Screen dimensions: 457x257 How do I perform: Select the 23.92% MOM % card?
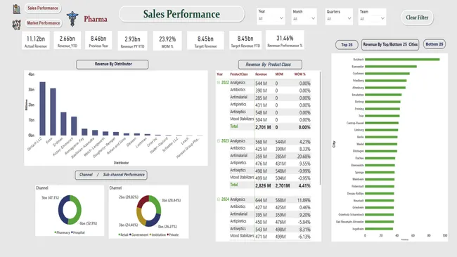pos(167,41)
